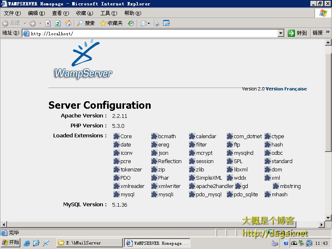Screen dimensions: 332x249
Task: Click the WampServer logo image
Action: coord(83,59)
